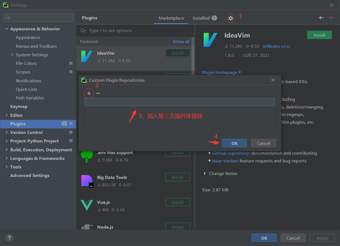Remove selected repository with minus icon
This screenshot has width=340, height=246.
click(98, 93)
